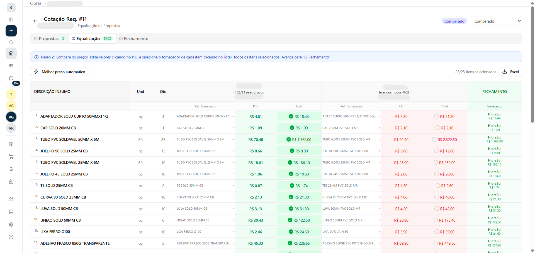Click the Melhor preço automático button
The width and height of the screenshot is (535, 253).
point(59,72)
